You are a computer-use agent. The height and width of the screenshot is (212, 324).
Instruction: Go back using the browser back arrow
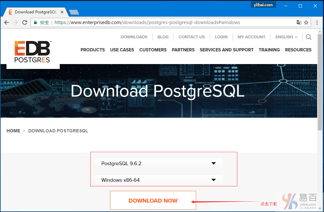pyautogui.click(x=6, y=22)
